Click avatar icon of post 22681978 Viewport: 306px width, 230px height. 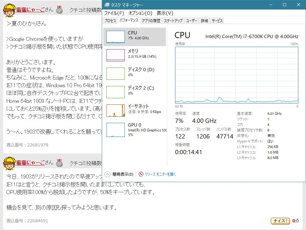(9, 10)
